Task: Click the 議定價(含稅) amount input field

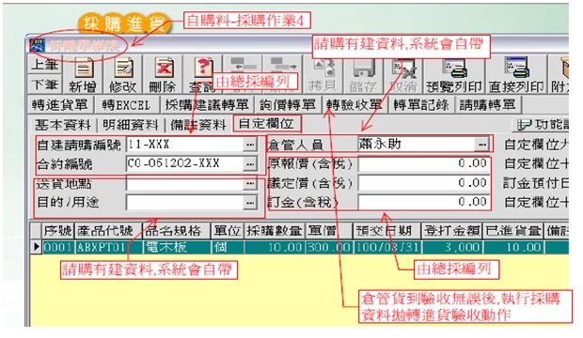Action: pyautogui.click(x=424, y=183)
